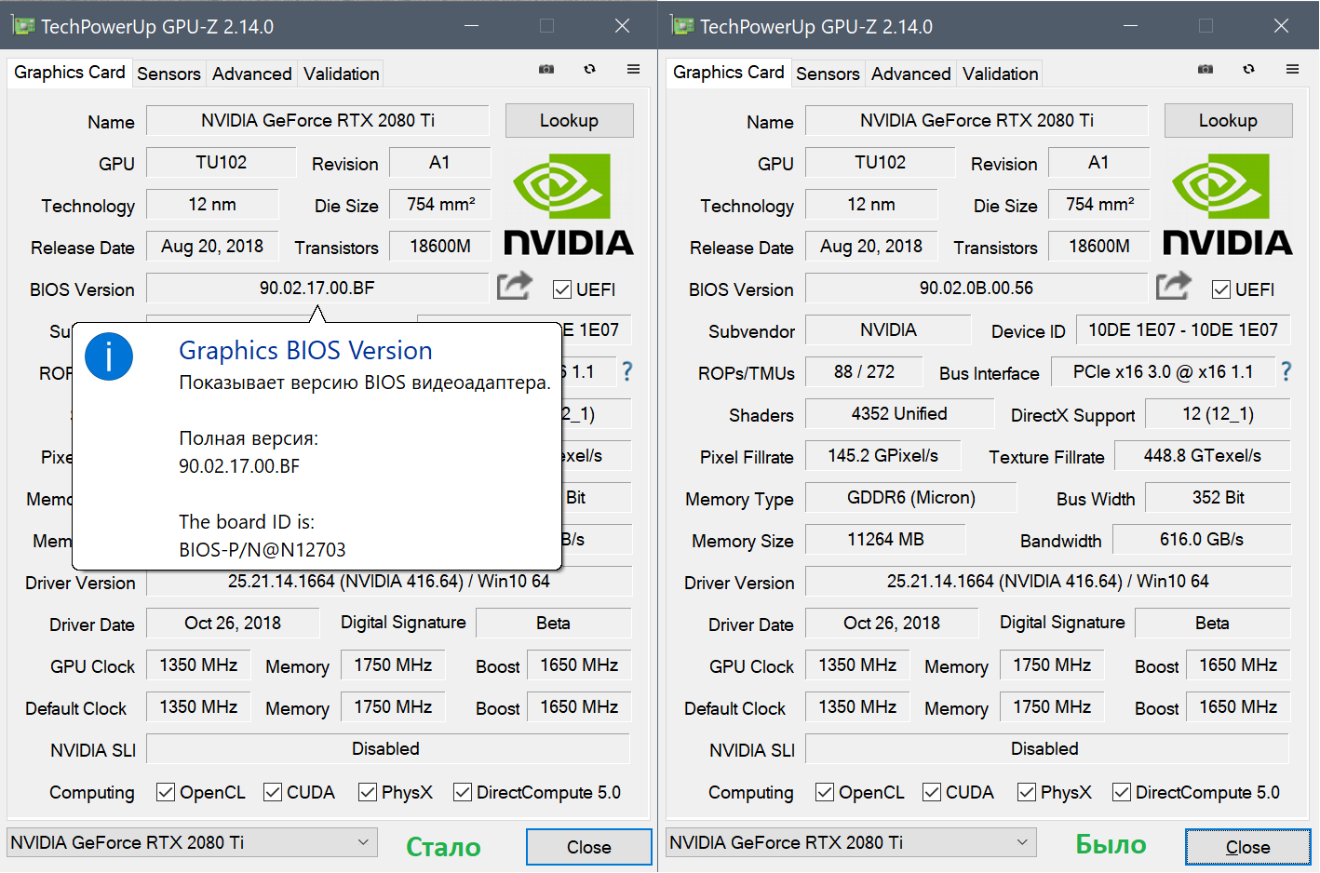Click the refresh icon in the left window
This screenshot has height=873, width=1320.
[x=589, y=69]
